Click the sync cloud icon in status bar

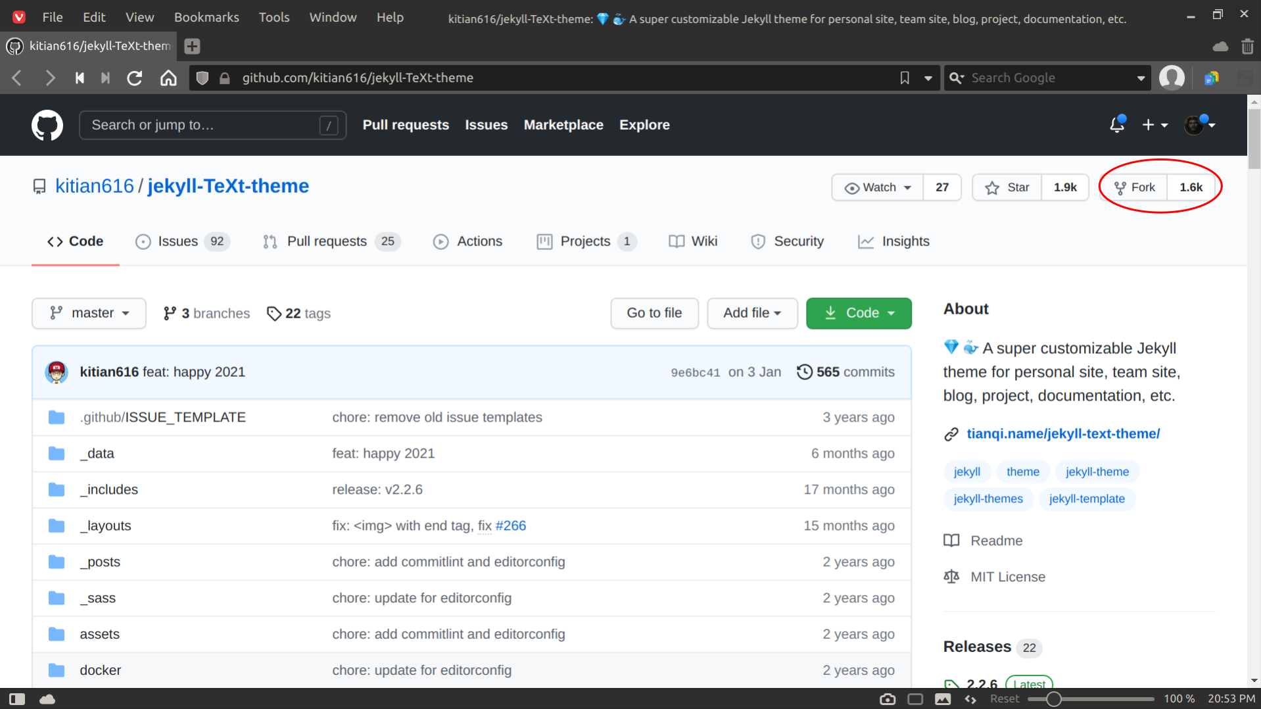(x=47, y=698)
